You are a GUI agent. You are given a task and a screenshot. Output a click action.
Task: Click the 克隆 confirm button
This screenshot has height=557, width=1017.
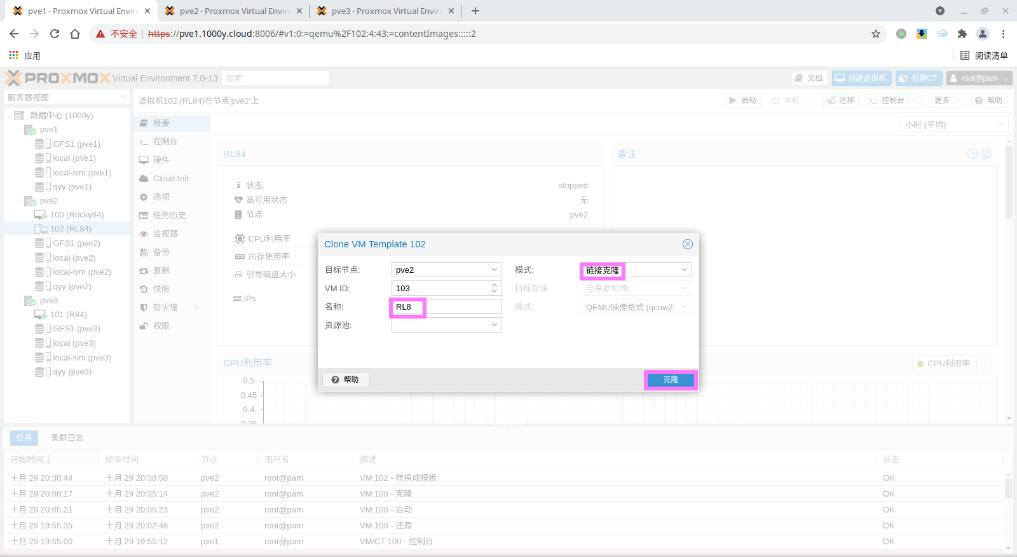[671, 380]
